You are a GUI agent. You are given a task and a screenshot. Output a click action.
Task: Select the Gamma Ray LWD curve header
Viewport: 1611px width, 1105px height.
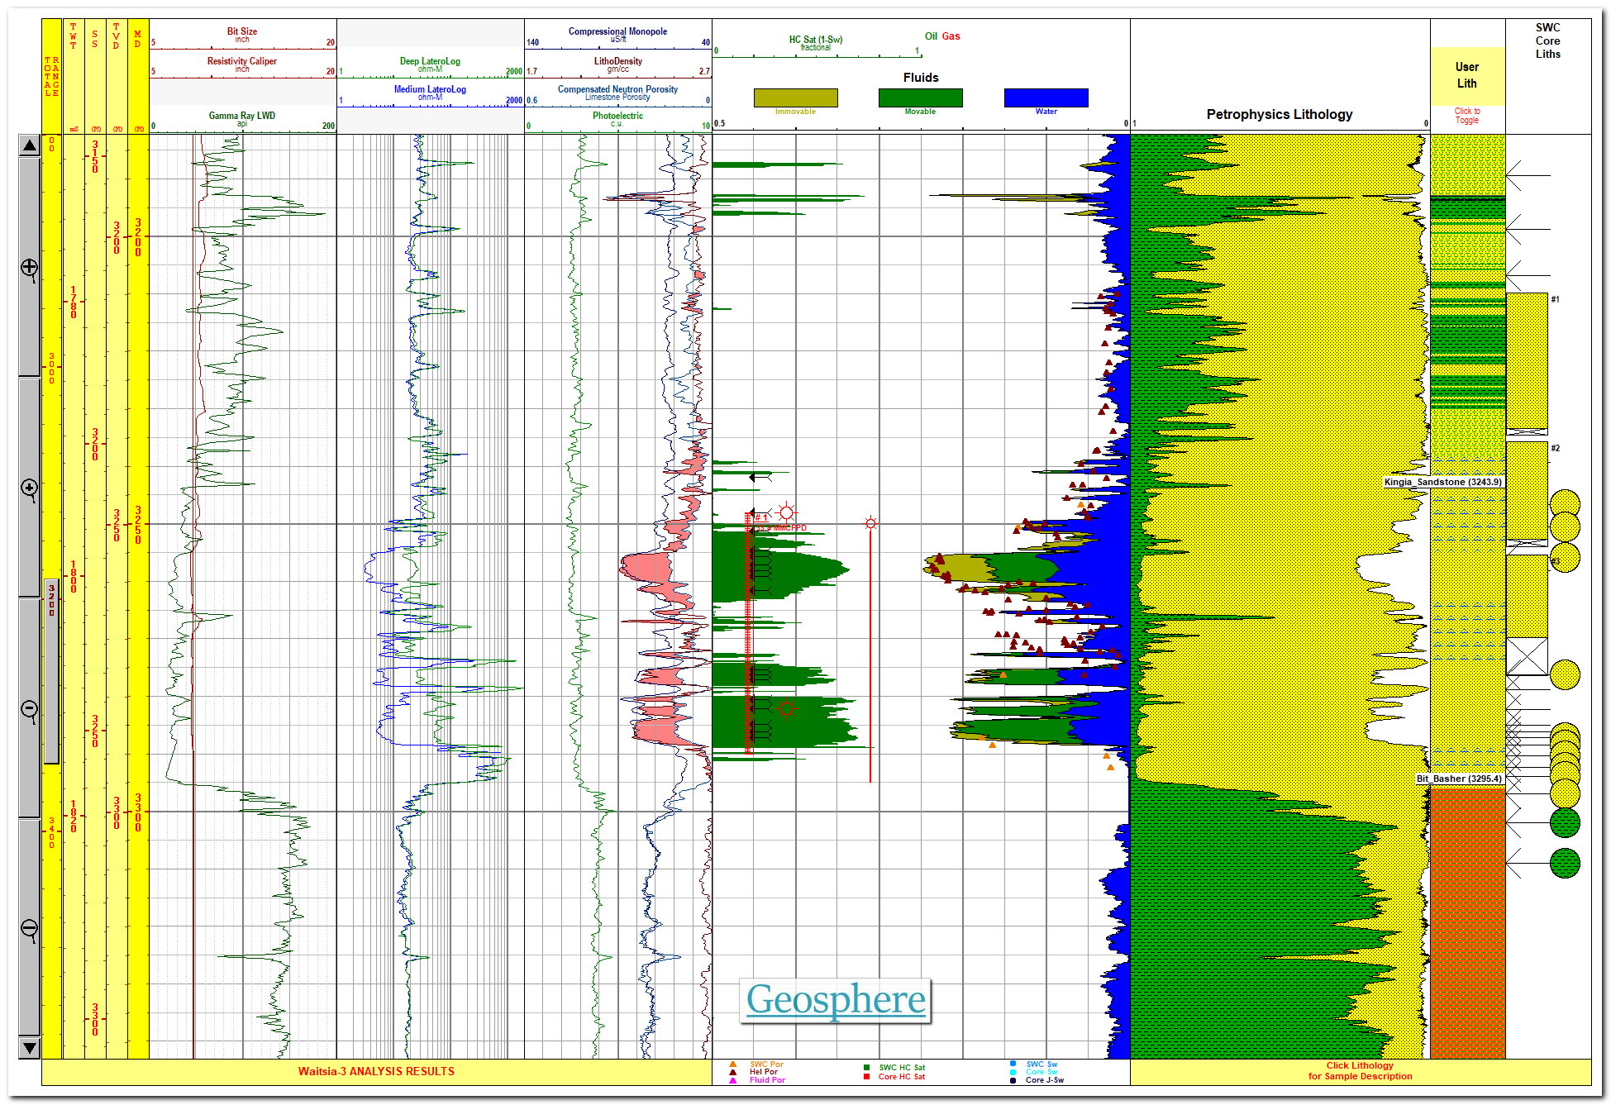coord(242,116)
